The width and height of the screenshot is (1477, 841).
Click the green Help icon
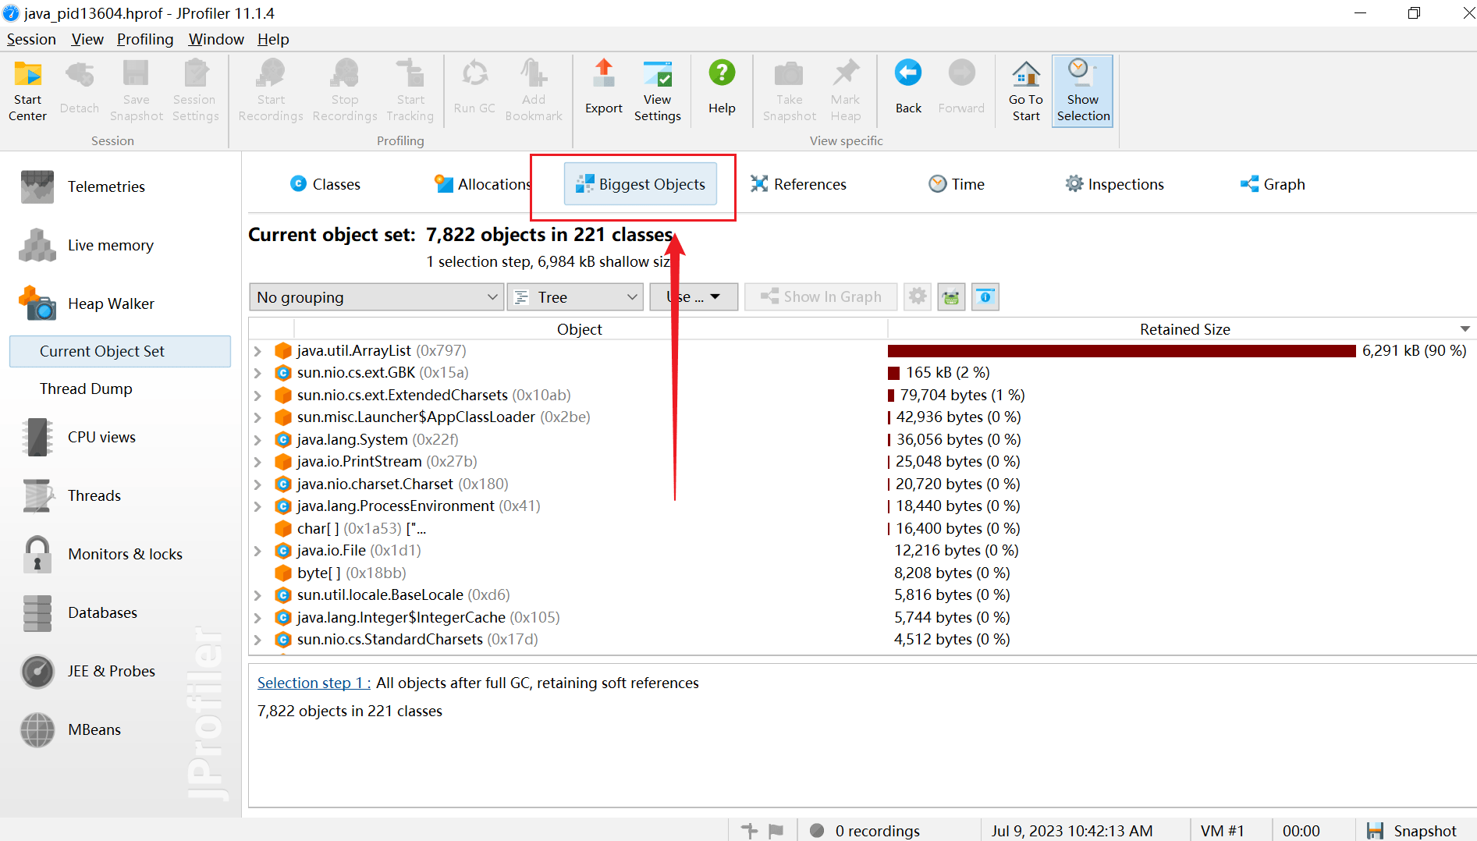[721, 88]
